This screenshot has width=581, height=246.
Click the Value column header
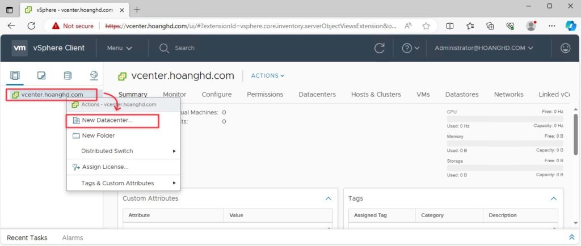tap(278, 215)
